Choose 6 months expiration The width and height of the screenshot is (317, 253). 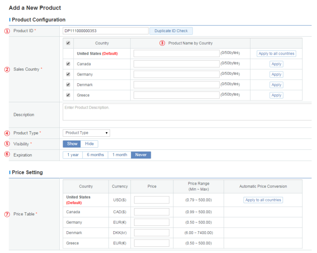pos(96,155)
